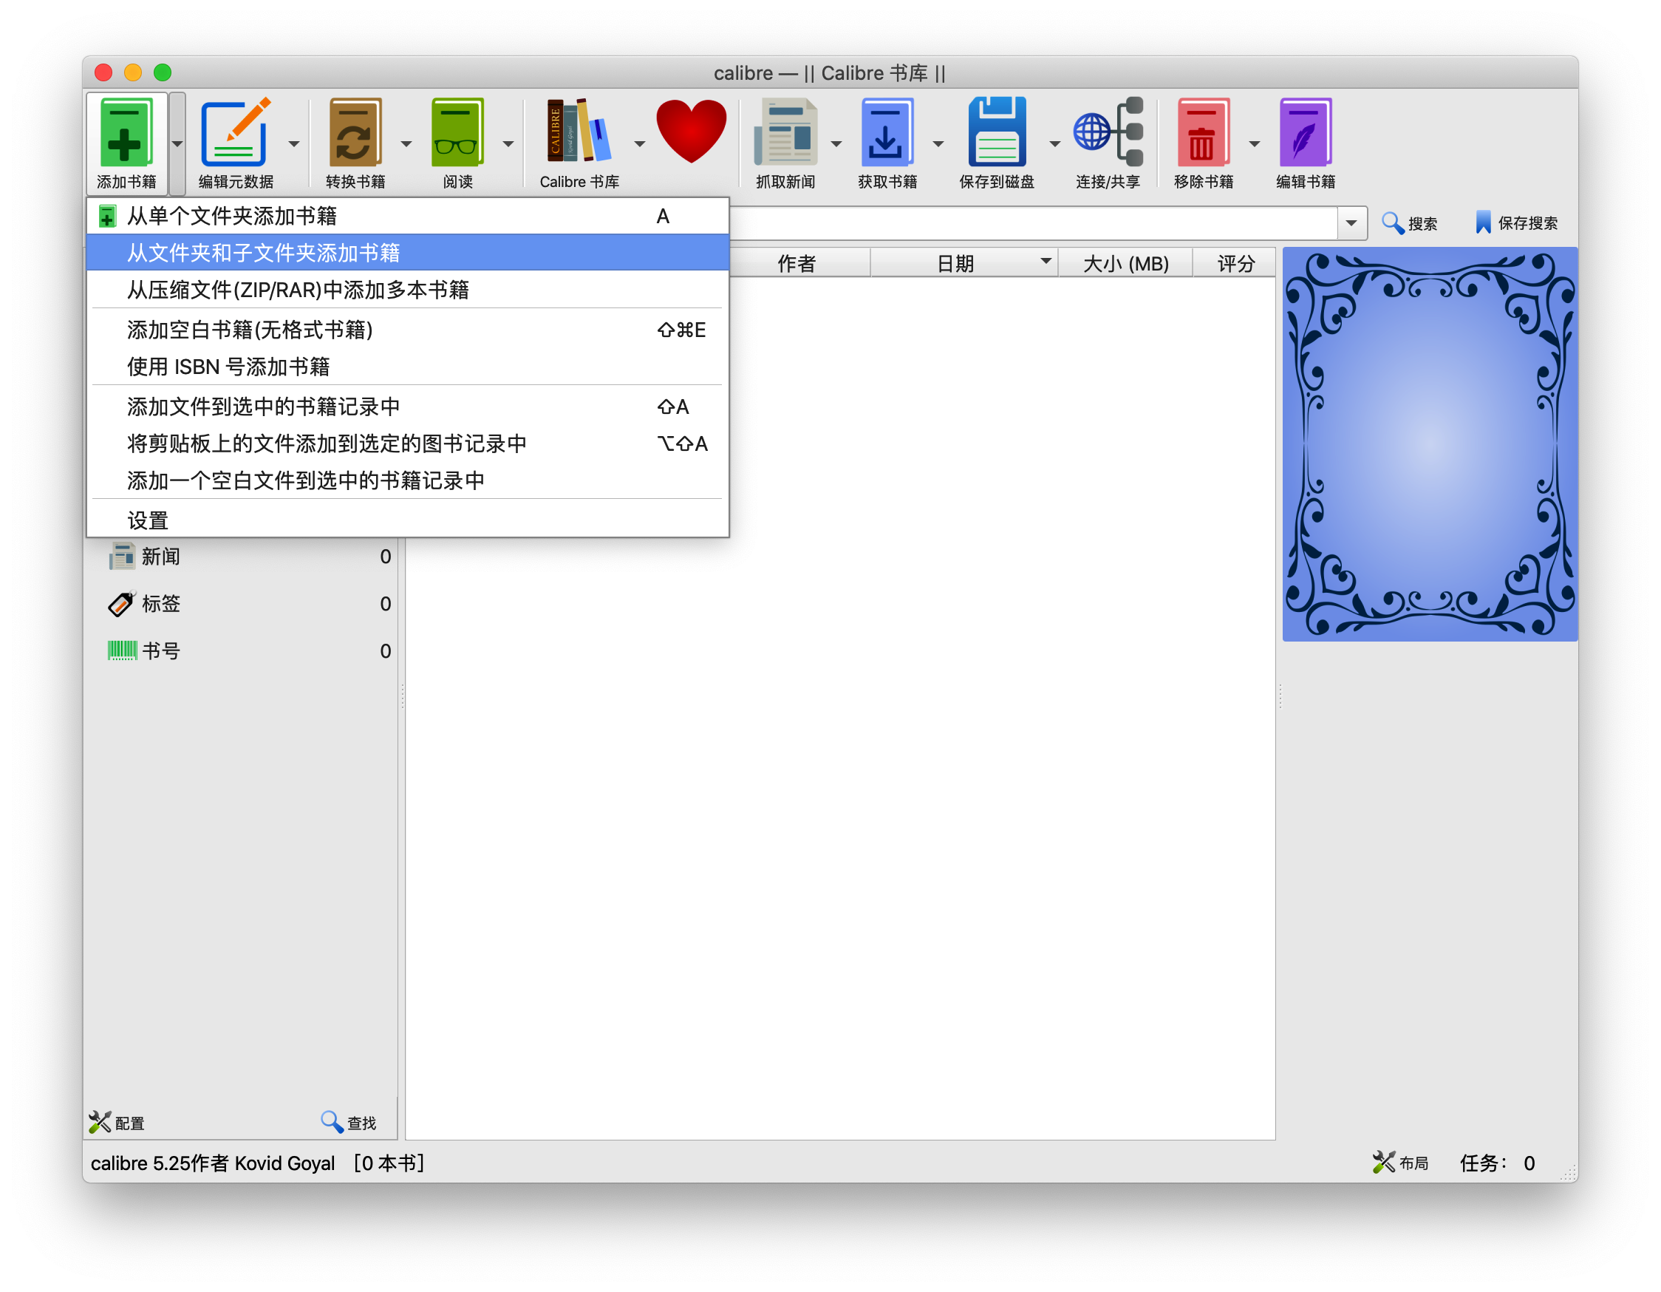Choose 设置 in the add books menu
The image size is (1661, 1292).
coord(408,520)
